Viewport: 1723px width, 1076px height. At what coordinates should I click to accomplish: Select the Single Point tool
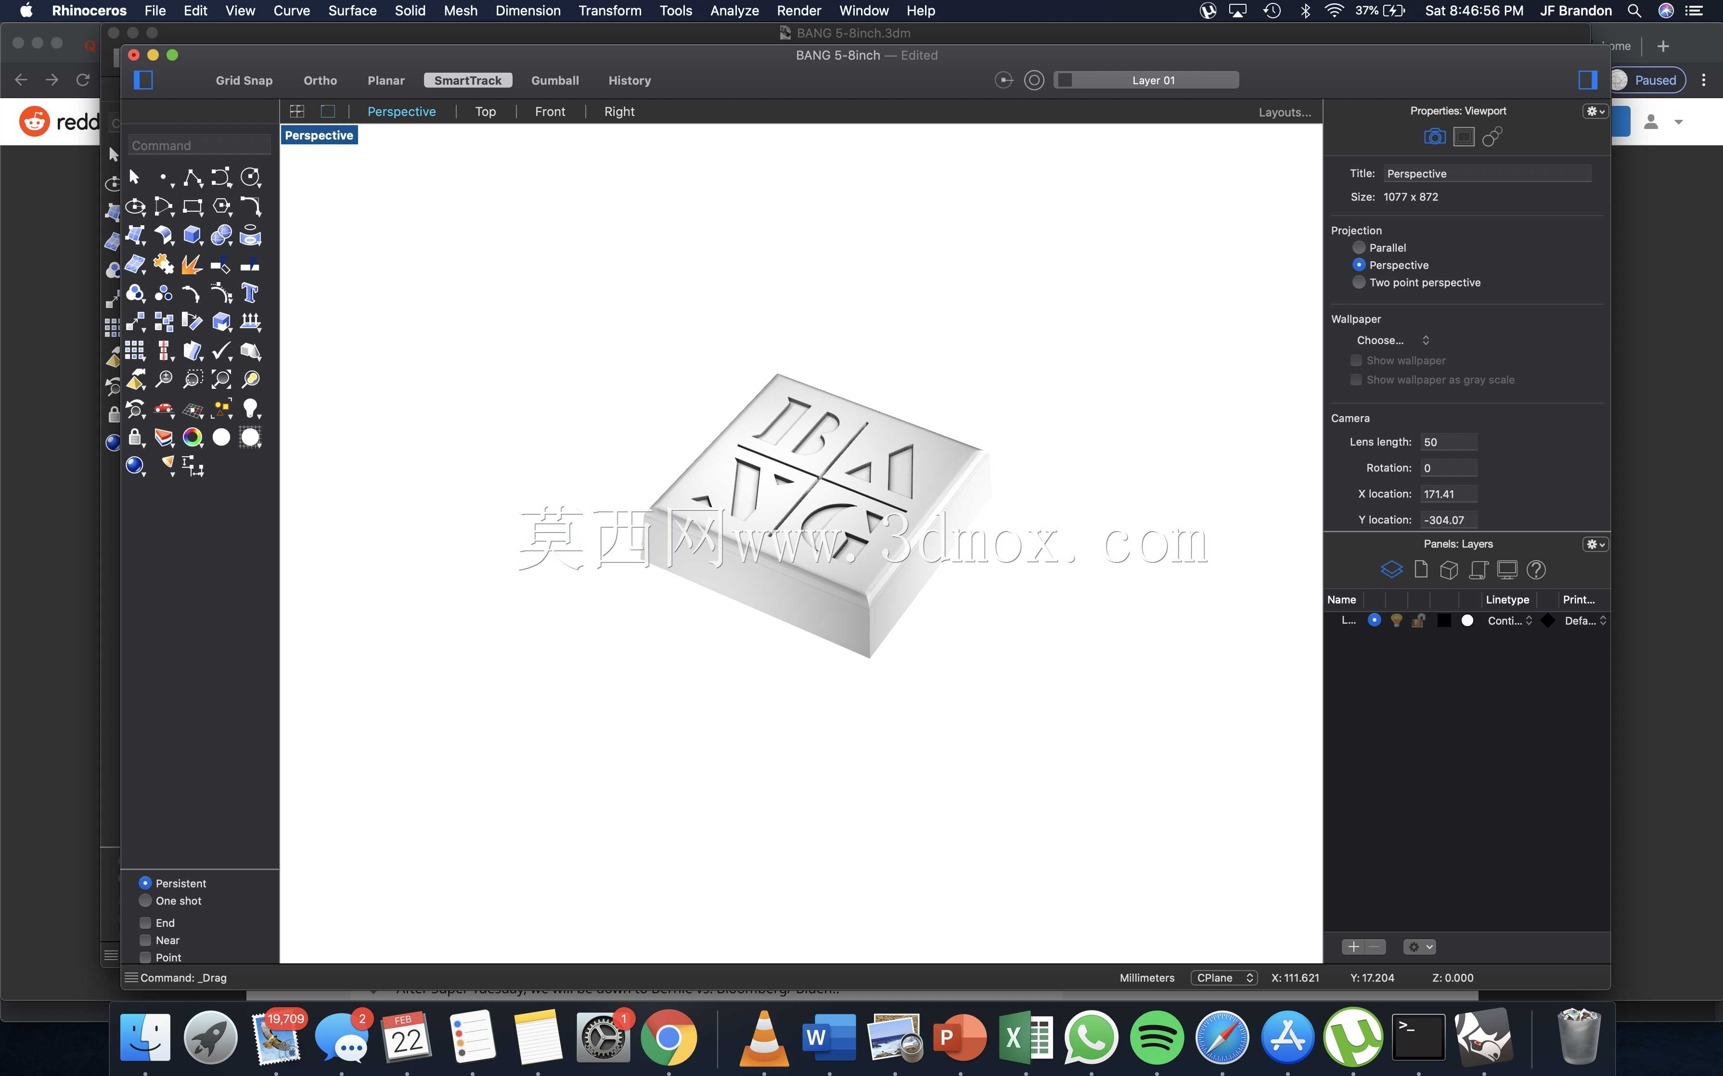pos(164,177)
